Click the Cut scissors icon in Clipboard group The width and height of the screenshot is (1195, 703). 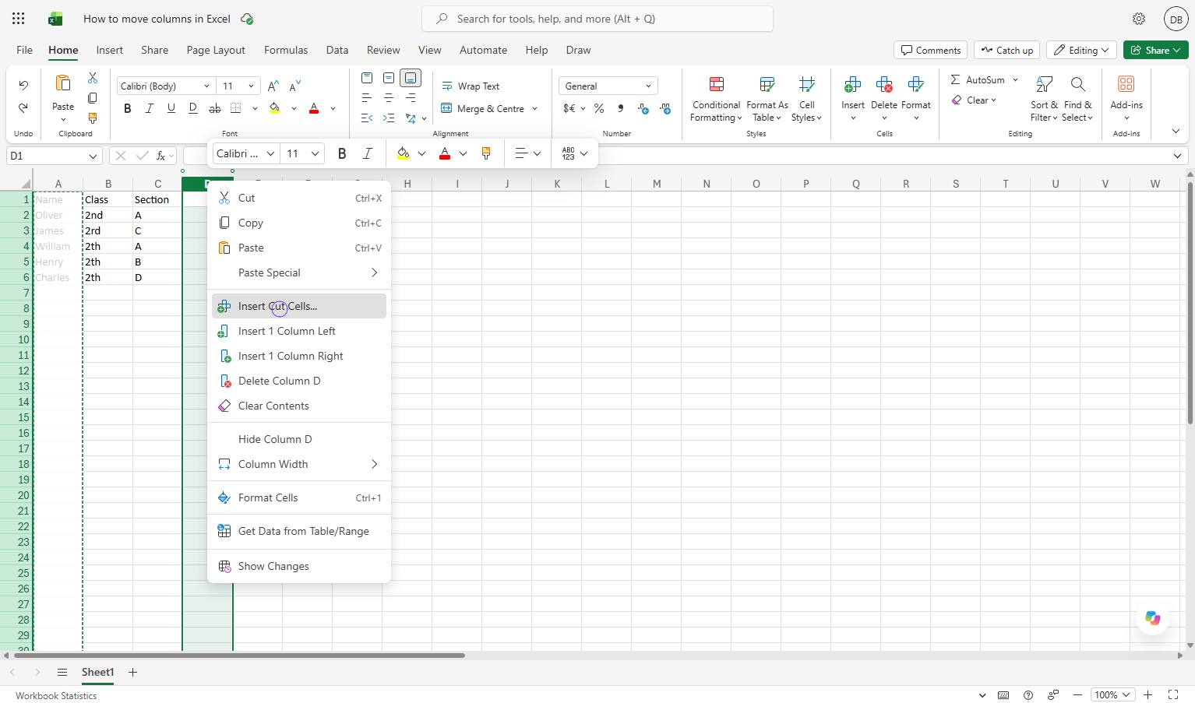coord(93,78)
